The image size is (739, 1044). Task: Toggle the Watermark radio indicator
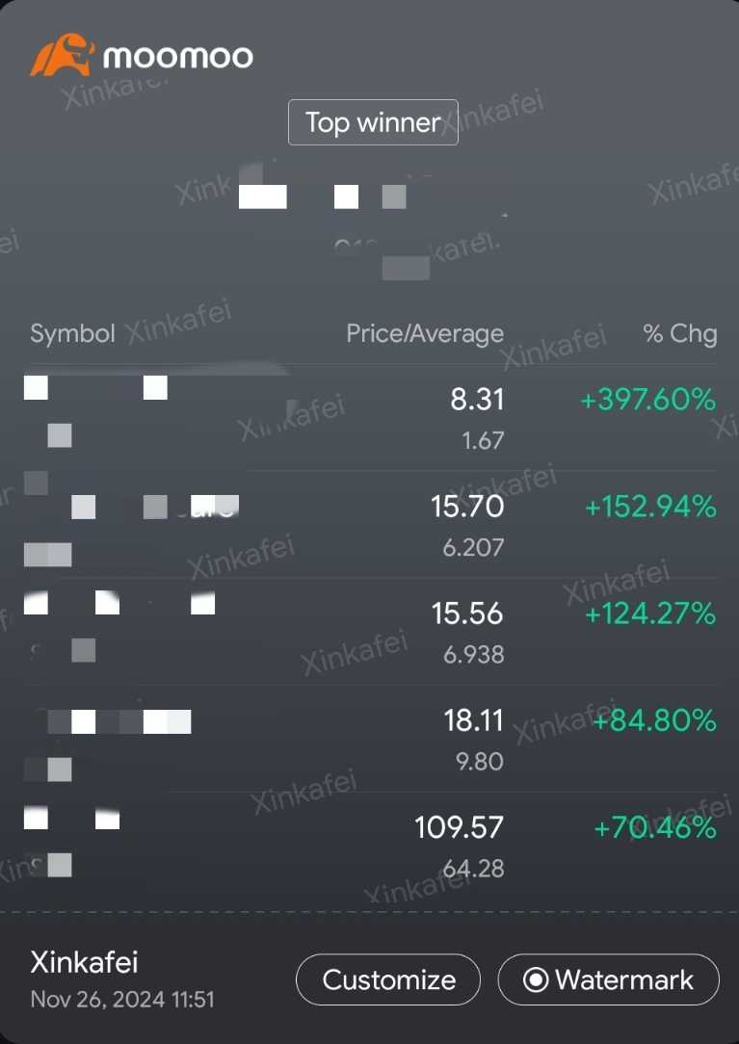(536, 979)
